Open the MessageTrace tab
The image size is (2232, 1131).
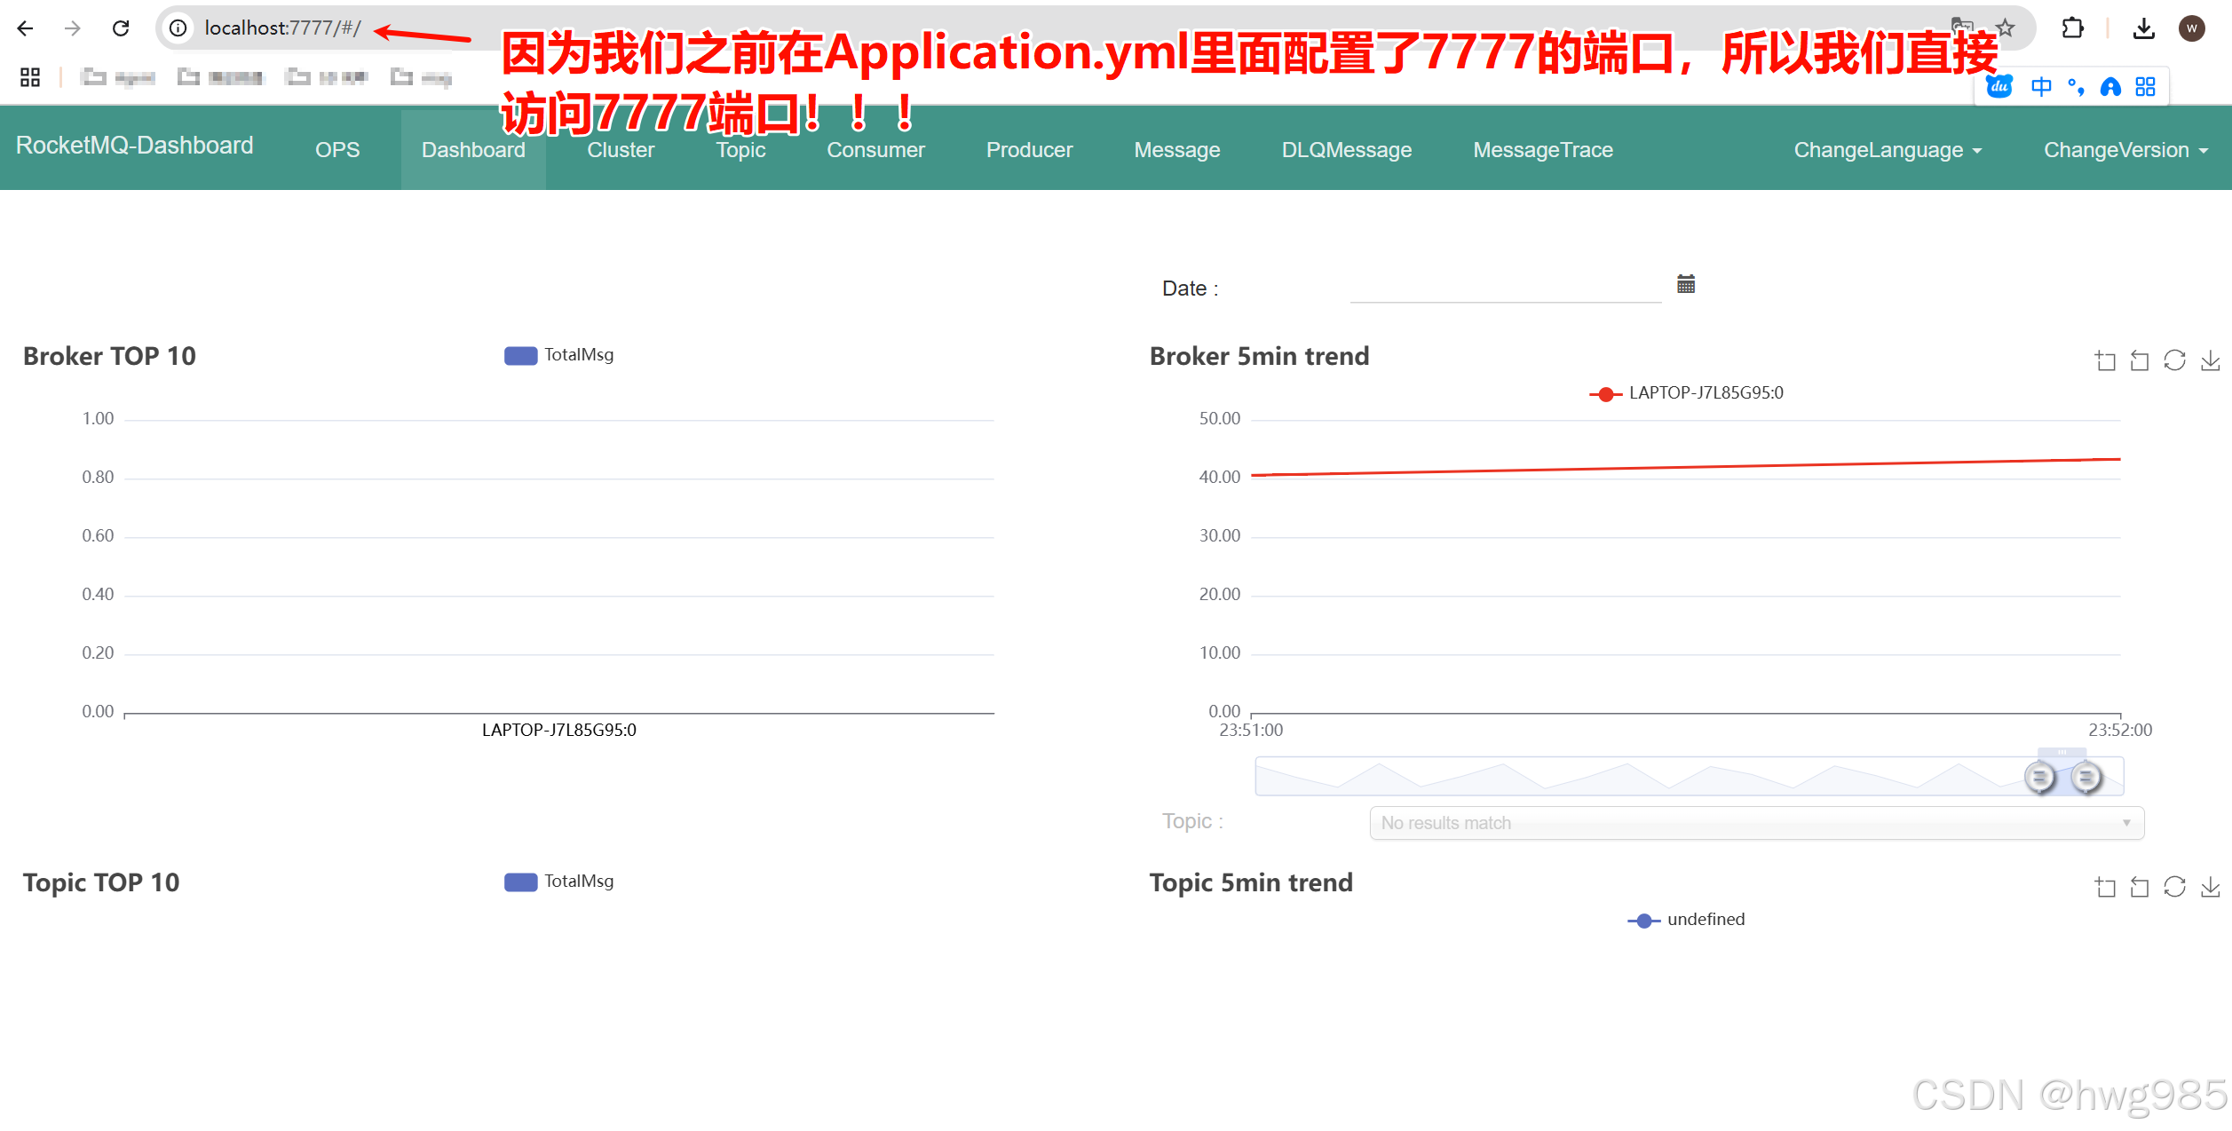(x=1542, y=150)
